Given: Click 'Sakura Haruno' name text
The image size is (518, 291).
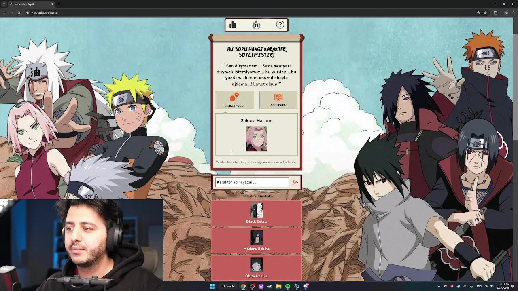Looking at the screenshot, I should 256,120.
